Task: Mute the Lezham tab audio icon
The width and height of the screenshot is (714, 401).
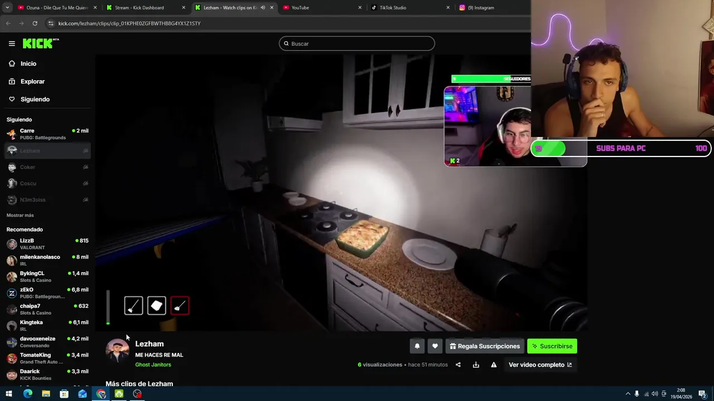Action: [263, 8]
